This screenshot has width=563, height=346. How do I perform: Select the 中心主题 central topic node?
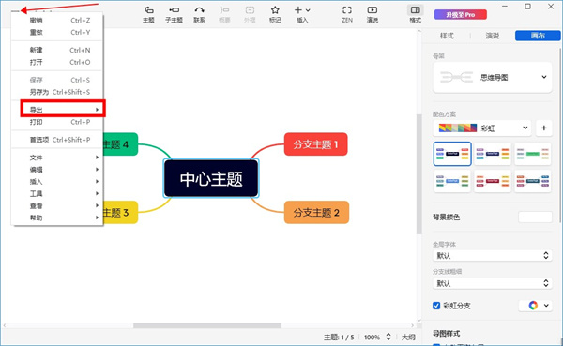tap(211, 178)
